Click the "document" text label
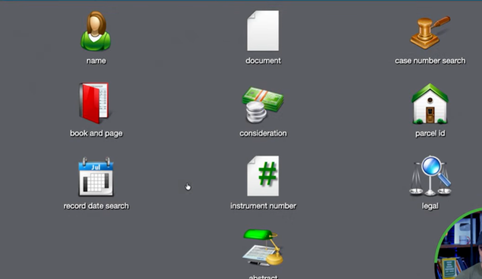 click(263, 61)
